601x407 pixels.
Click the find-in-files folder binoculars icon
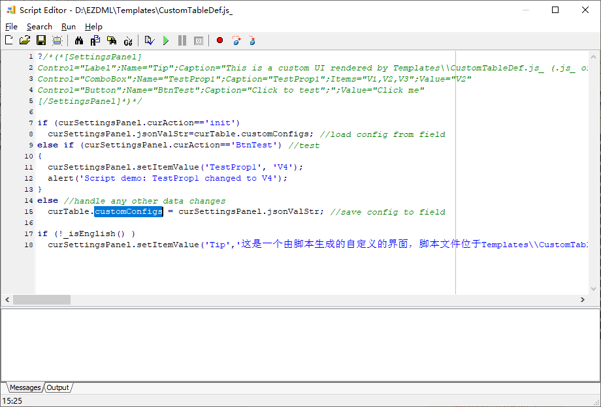[x=112, y=40]
